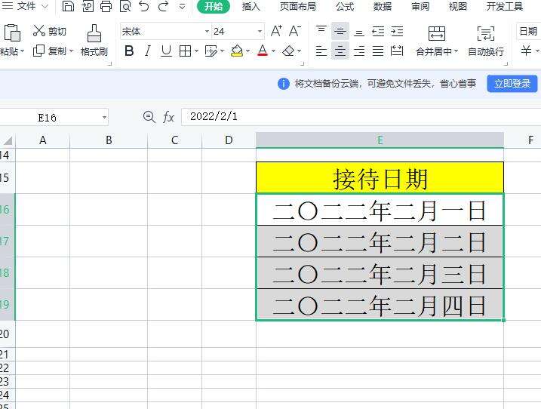Open the 日期 number format dropdown
541x409 pixels.
[529, 32]
